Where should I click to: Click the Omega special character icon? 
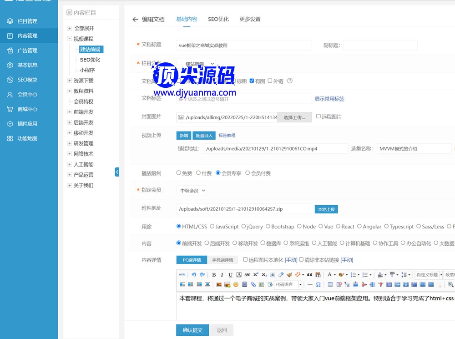(318, 284)
